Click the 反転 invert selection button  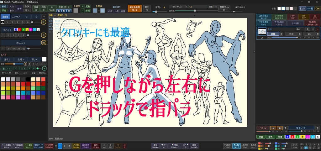[x=88, y=6]
